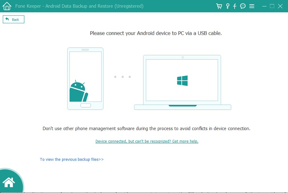
Task: View the previous backup files link
Action: (x=72, y=160)
